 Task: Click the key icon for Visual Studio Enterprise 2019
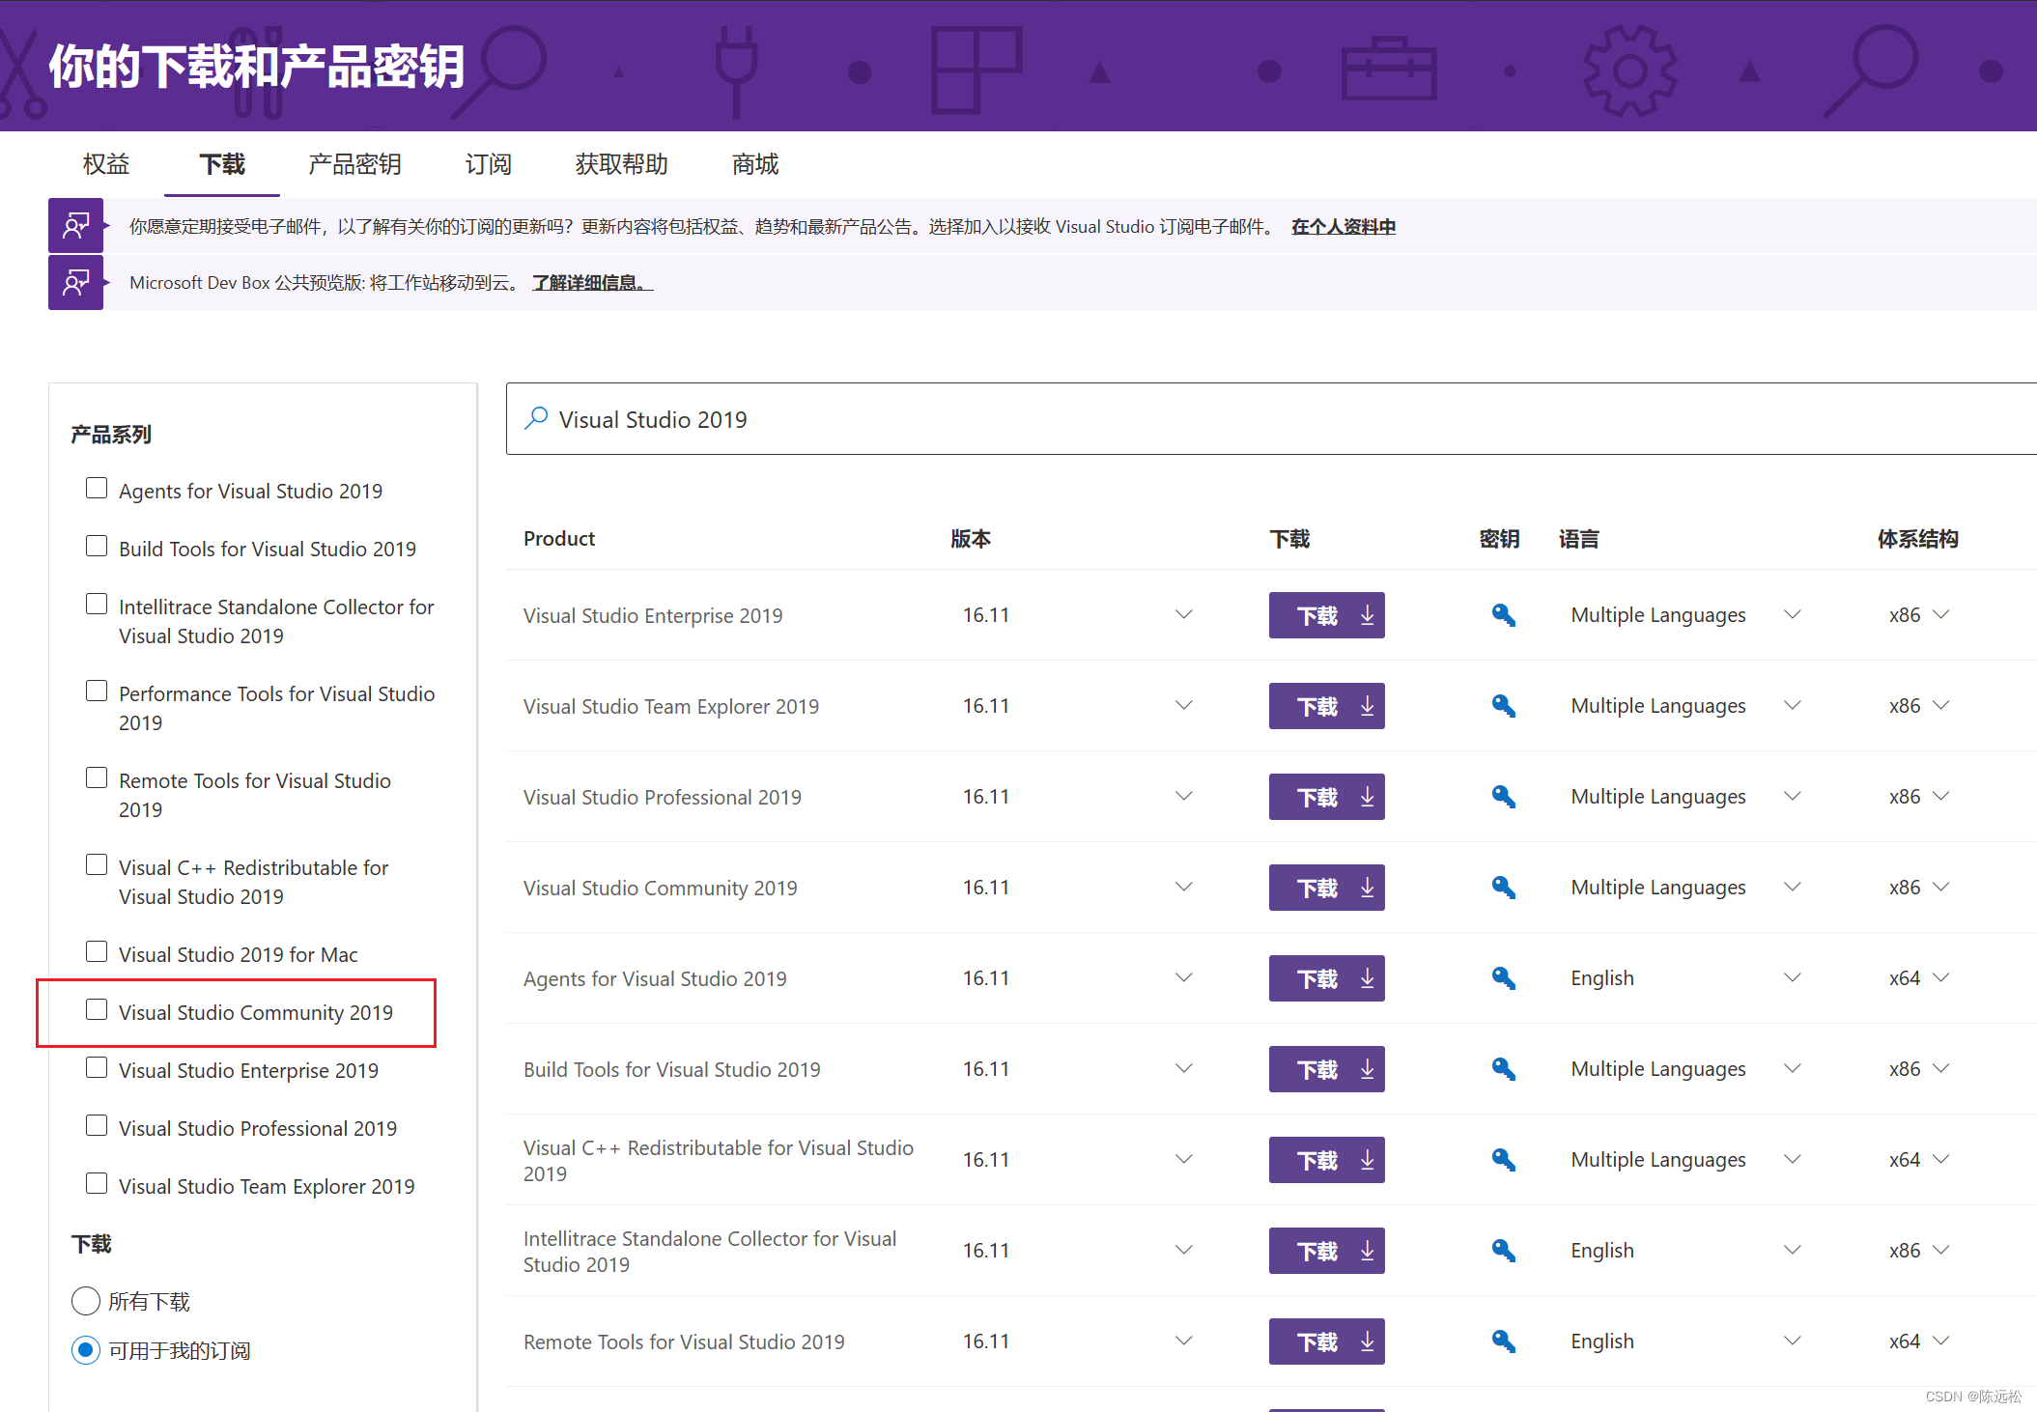point(1503,615)
